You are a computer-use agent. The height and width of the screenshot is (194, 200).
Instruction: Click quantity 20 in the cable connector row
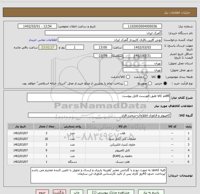[46, 139]
